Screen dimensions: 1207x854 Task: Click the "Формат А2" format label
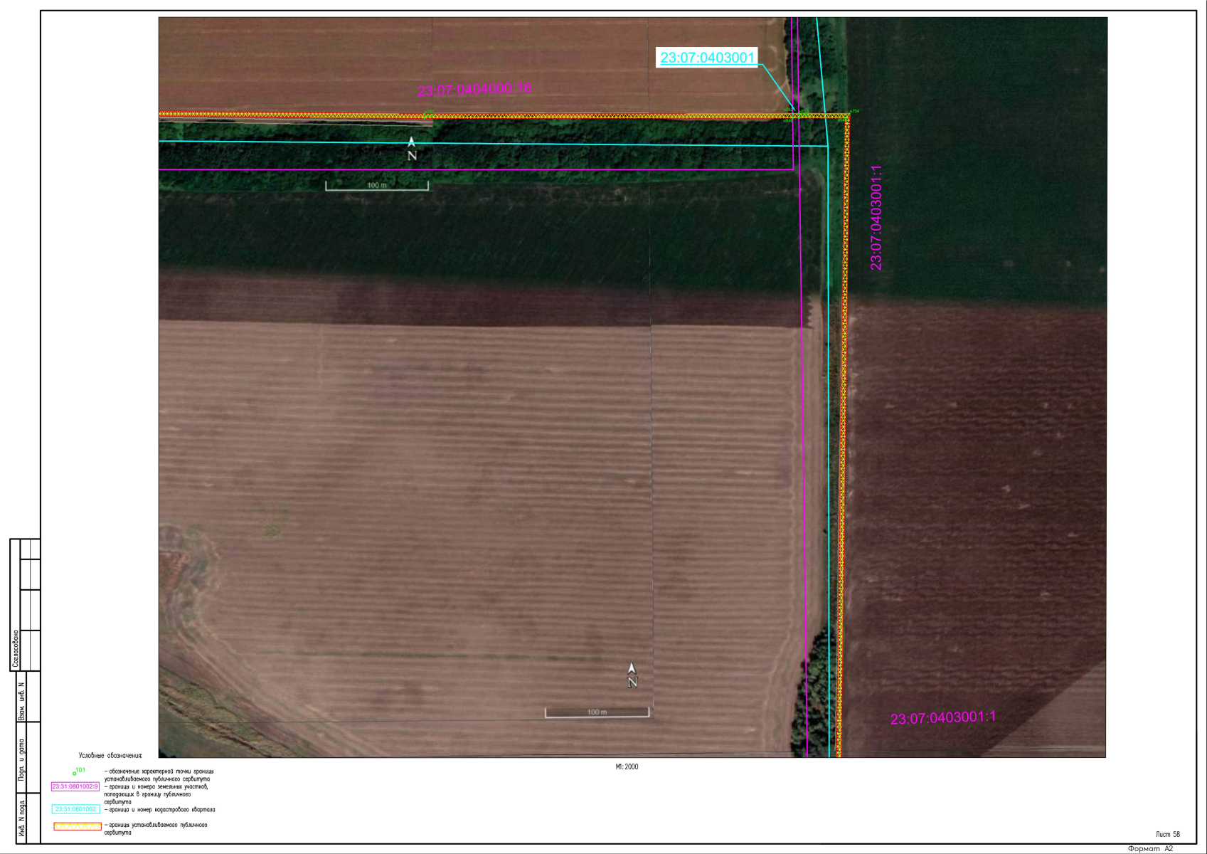[x=1150, y=848]
